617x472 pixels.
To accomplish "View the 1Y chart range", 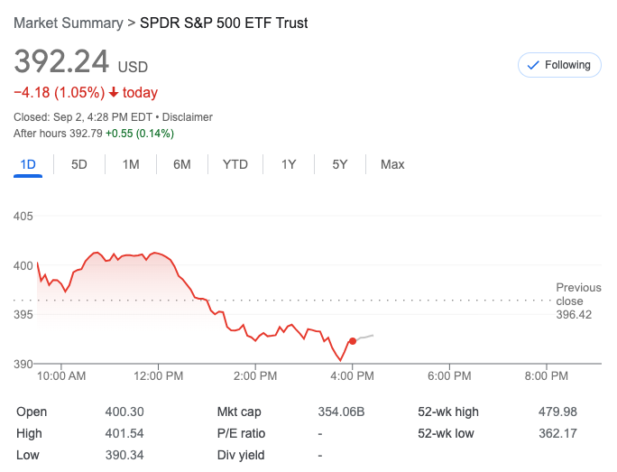I will pyautogui.click(x=289, y=164).
